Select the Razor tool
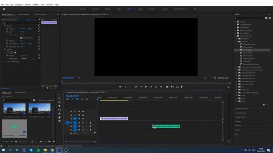This screenshot has height=153, width=273. [59, 106]
